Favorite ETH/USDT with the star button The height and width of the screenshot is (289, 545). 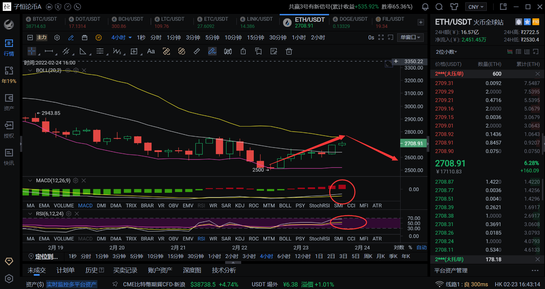[527, 22]
